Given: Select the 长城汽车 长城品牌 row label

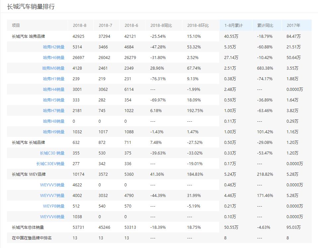Looking at the screenshot, I should pos(29,143).
